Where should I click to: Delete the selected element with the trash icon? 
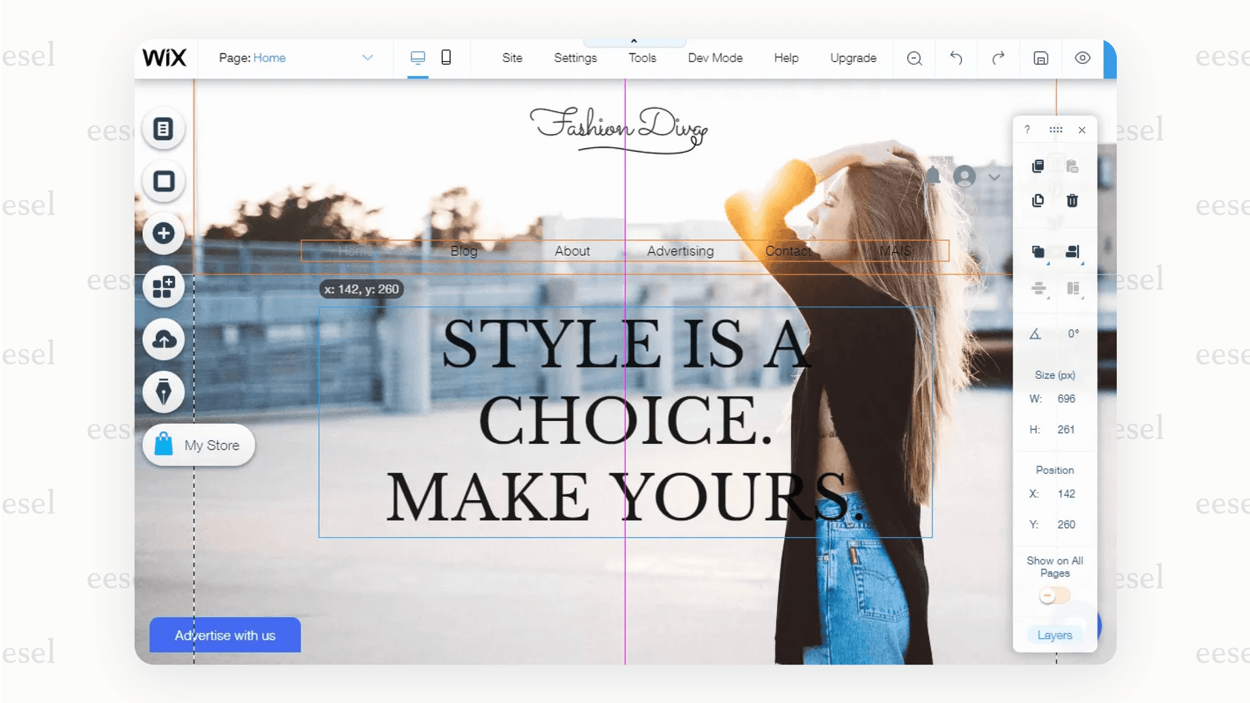pos(1072,200)
